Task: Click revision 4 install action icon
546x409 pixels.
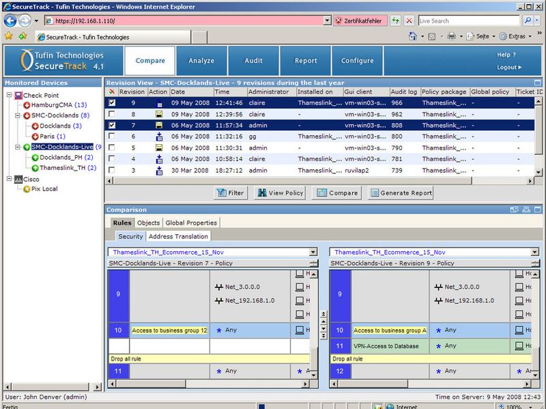Action: 159,159
